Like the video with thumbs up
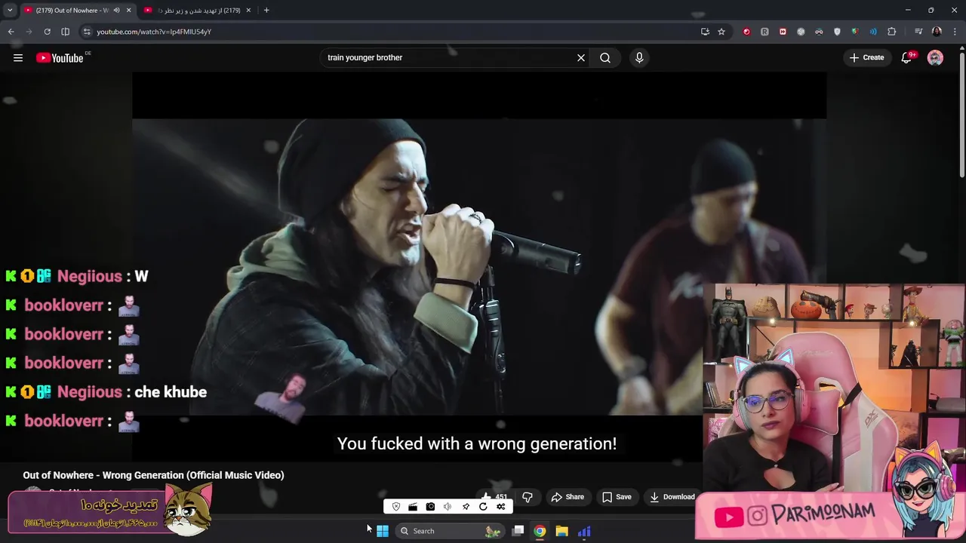966x543 pixels. pos(495,497)
